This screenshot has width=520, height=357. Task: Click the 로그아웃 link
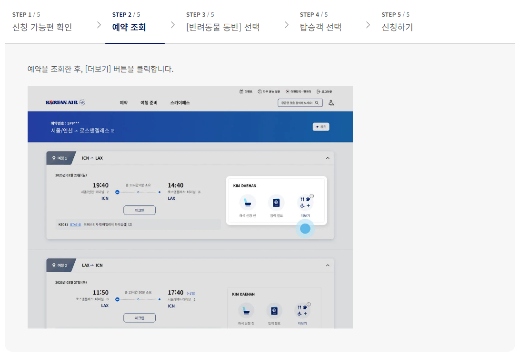(x=324, y=92)
